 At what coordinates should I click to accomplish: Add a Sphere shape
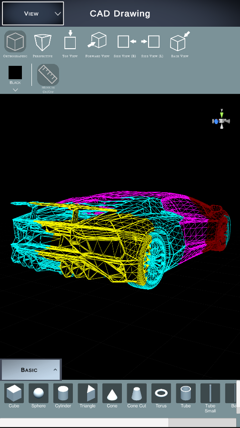39,393
